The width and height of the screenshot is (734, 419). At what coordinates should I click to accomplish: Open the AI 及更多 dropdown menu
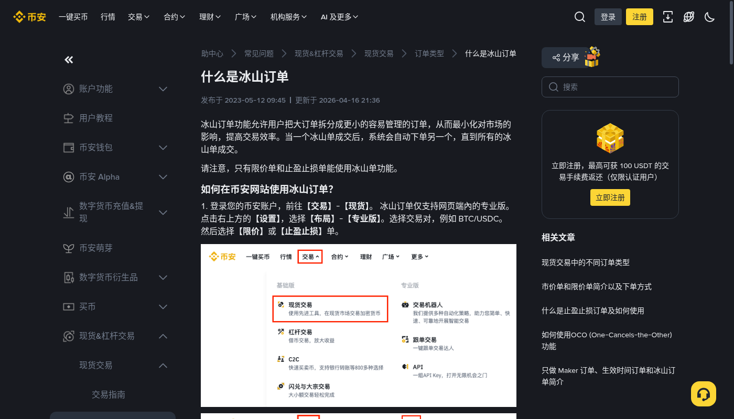click(x=340, y=17)
